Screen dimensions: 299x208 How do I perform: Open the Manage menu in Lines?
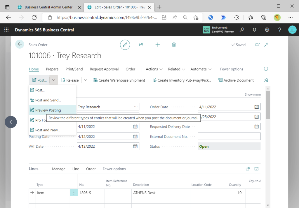tap(59, 169)
